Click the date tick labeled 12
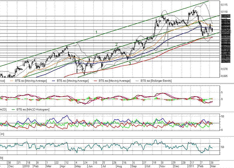The image size is (234, 168). click(67, 163)
